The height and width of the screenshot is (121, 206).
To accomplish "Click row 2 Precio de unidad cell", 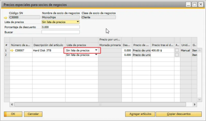I will pyautogui.click(x=141, y=55).
